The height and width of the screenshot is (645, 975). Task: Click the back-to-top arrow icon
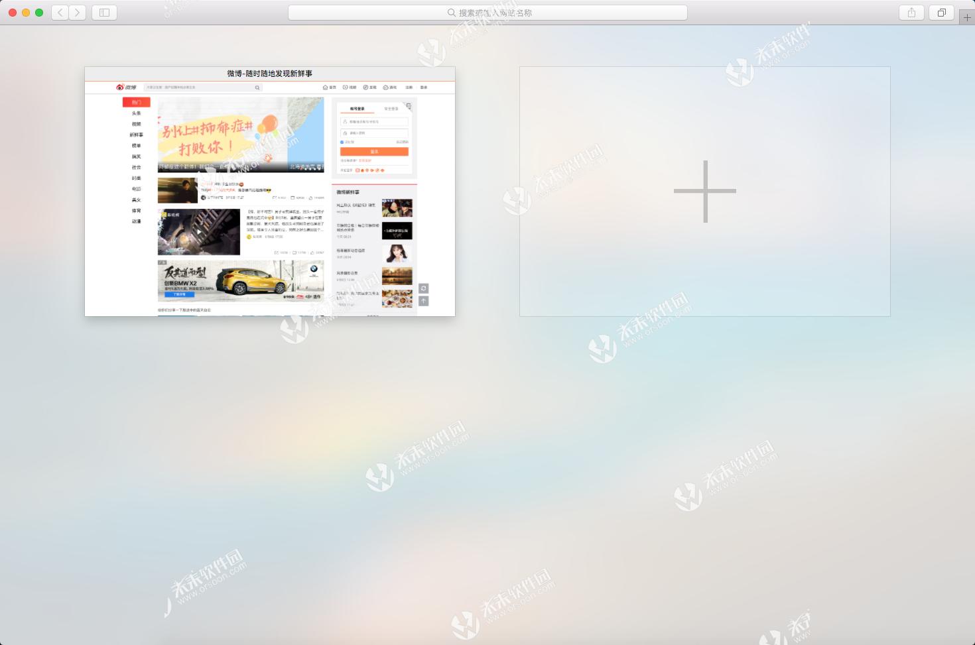coord(424,300)
